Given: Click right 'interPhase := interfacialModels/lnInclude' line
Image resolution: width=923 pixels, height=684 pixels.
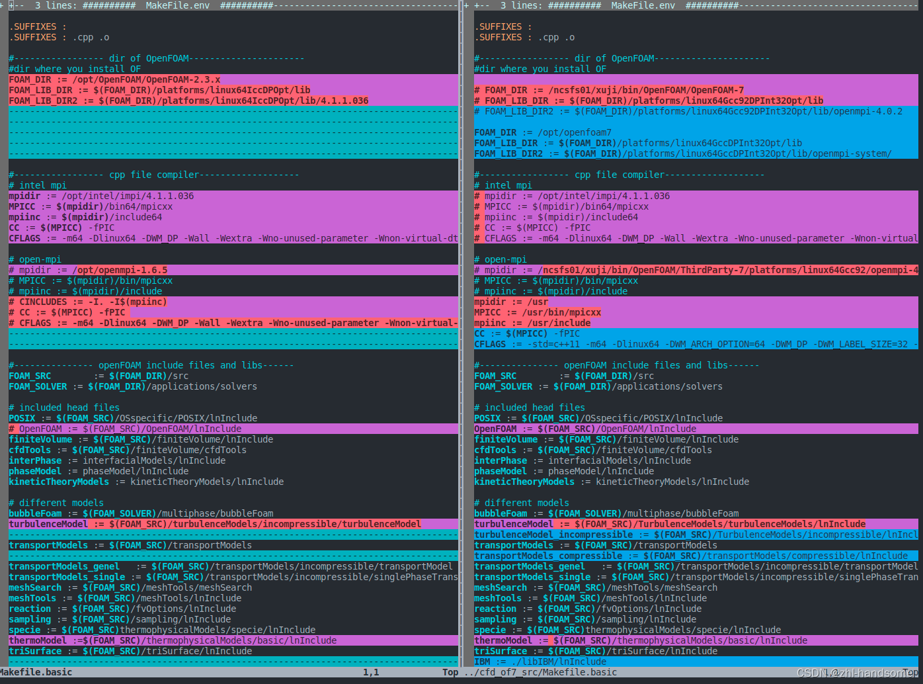Looking at the screenshot, I should click(x=582, y=460).
